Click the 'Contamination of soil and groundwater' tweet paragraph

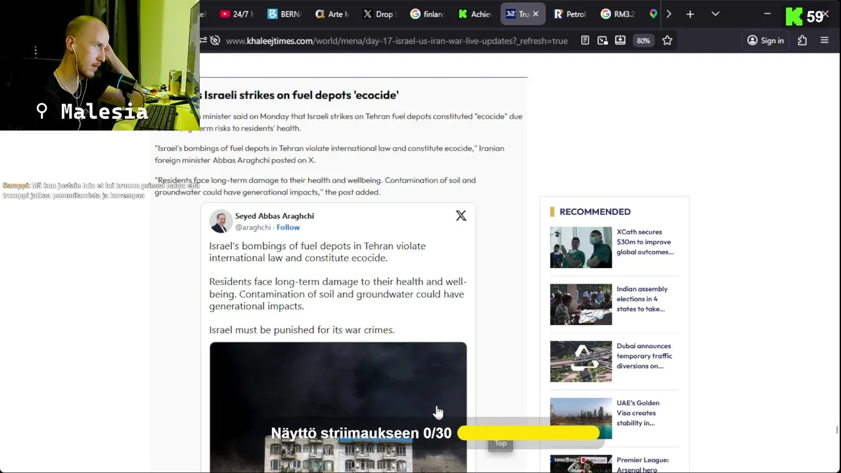pyautogui.click(x=337, y=294)
